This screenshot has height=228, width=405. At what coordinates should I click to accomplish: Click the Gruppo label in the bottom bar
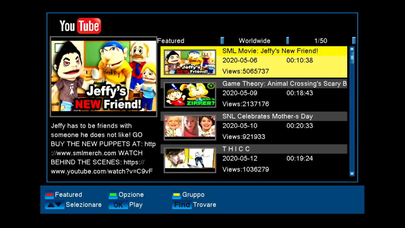[x=193, y=195]
